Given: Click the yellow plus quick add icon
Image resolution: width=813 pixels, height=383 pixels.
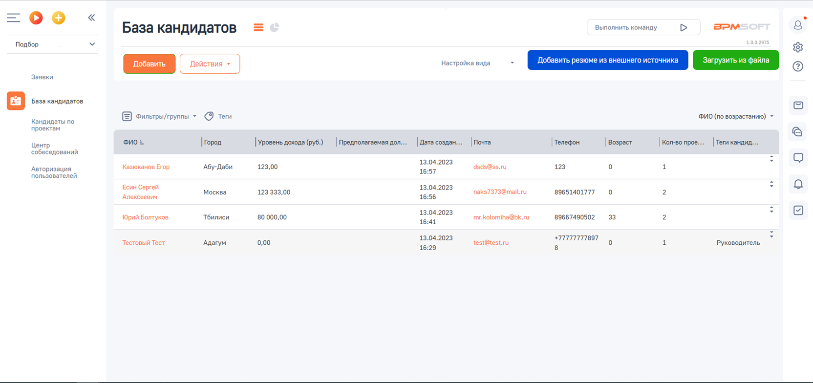Looking at the screenshot, I should coord(59,18).
